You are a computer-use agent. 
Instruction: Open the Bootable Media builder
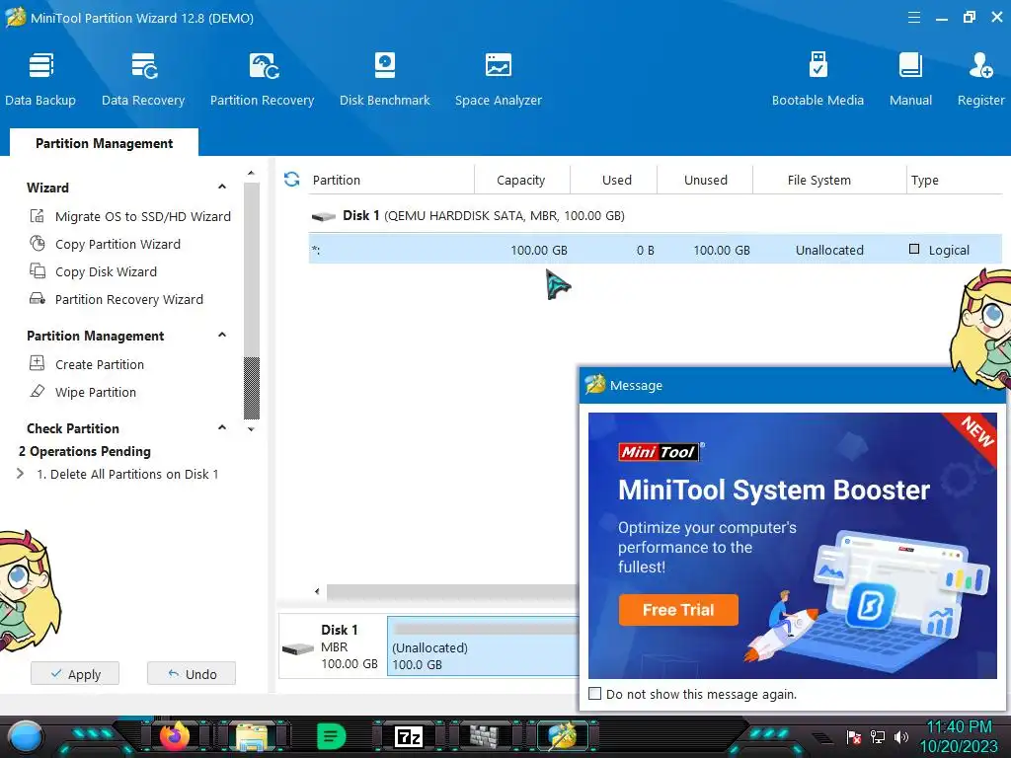point(817,79)
